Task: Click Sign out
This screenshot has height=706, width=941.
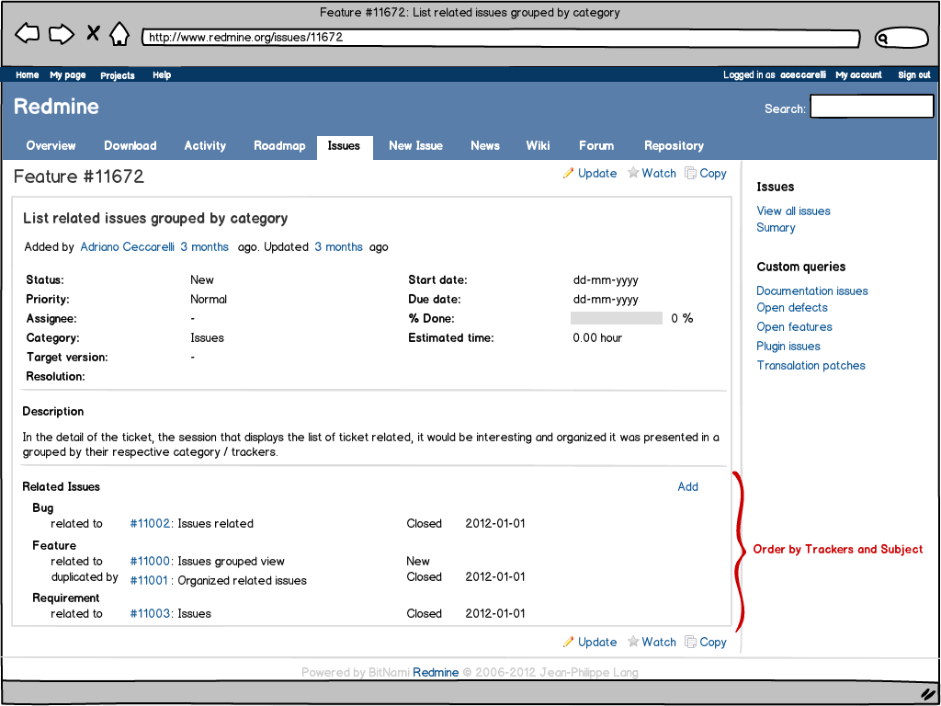Action: (914, 75)
